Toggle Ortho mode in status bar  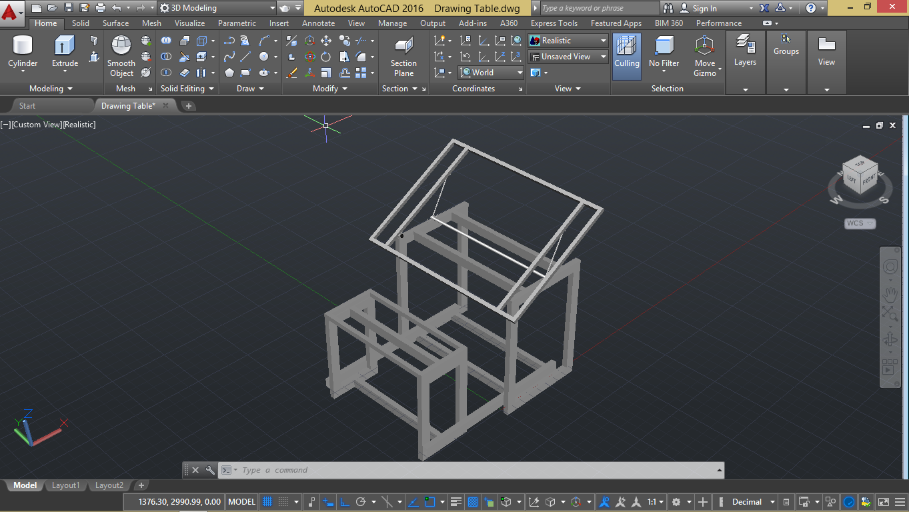click(345, 502)
